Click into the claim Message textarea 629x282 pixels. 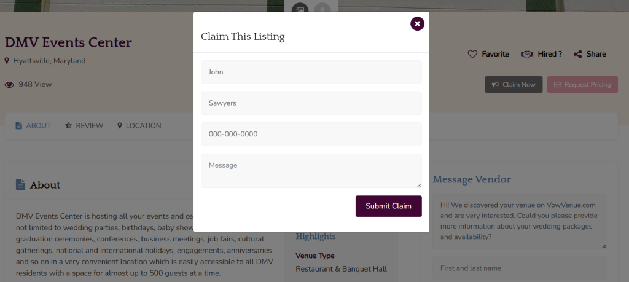point(311,170)
